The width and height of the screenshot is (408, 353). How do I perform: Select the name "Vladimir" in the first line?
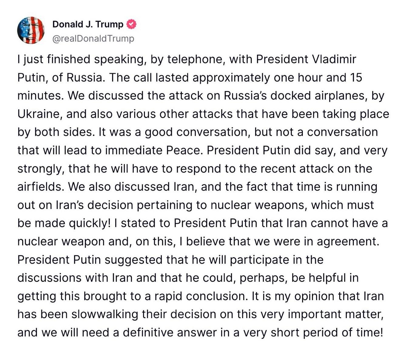[334, 59]
